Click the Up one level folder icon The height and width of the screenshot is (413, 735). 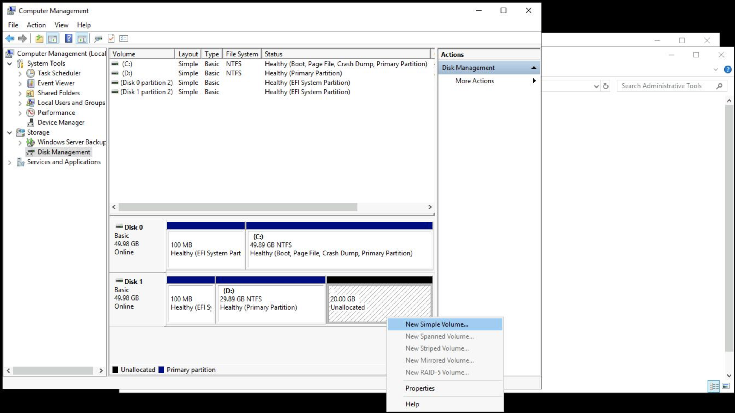click(x=39, y=38)
